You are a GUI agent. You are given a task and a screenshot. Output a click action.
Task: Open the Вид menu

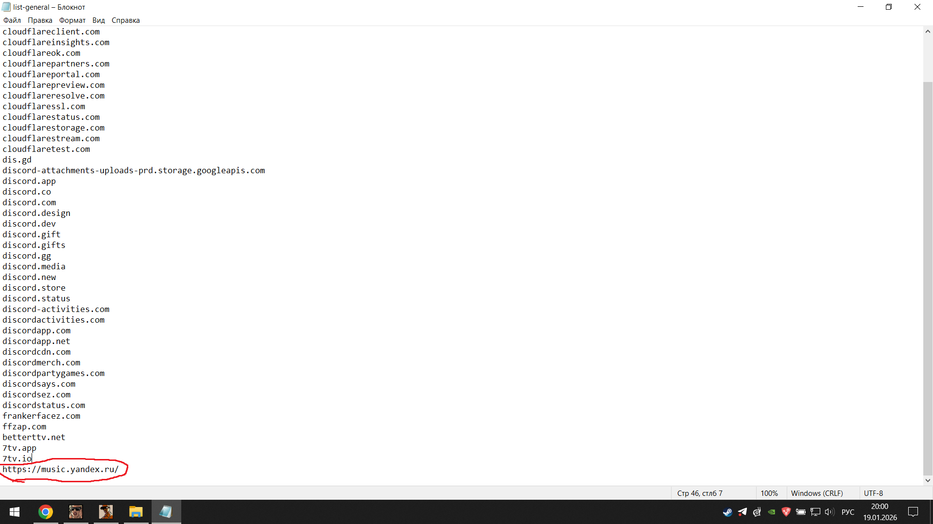[98, 20]
